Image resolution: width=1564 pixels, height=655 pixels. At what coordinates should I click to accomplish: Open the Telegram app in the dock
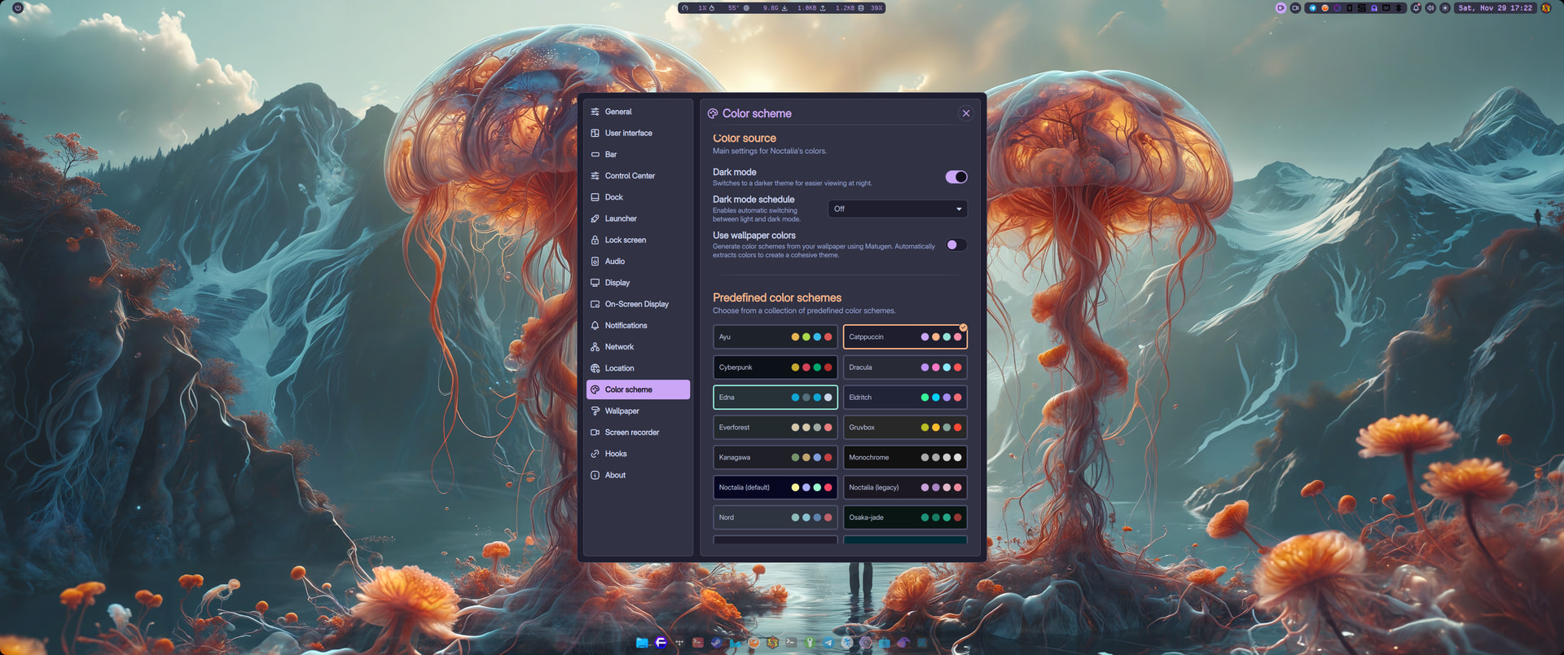click(x=828, y=643)
